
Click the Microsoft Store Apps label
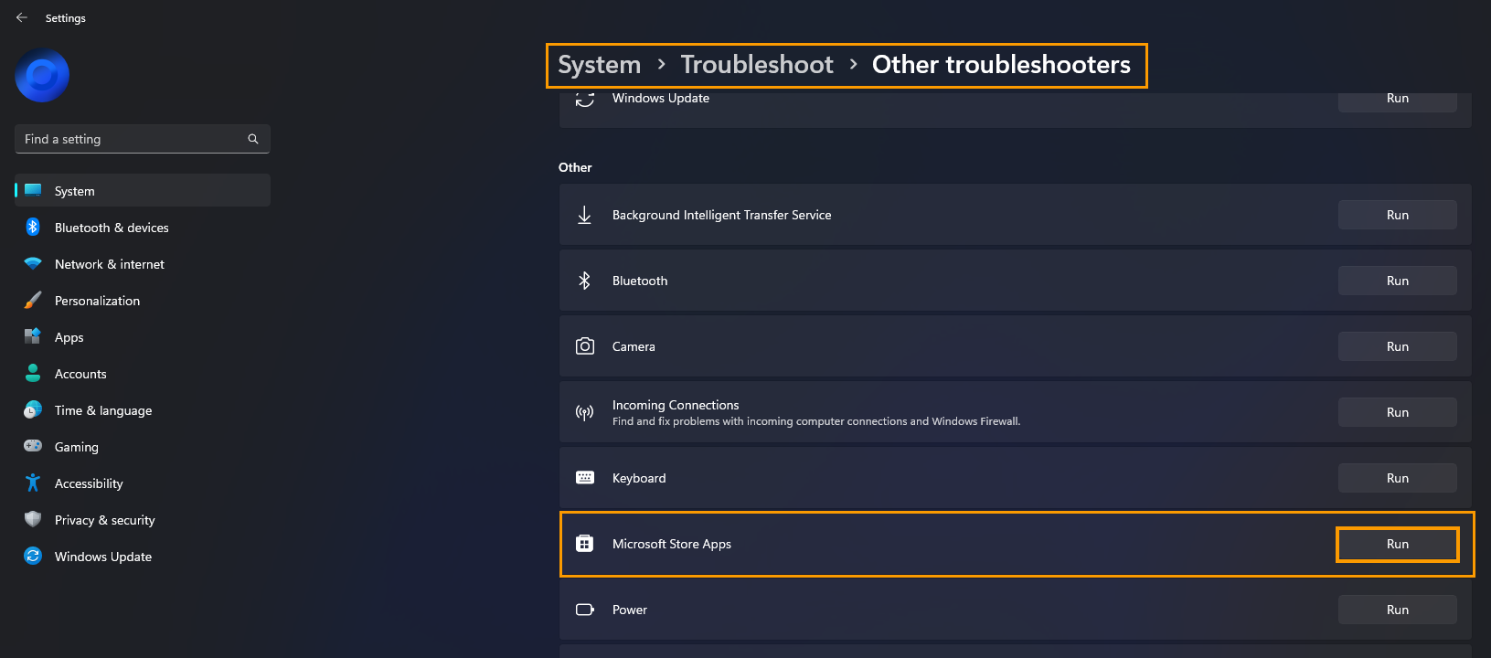pos(672,544)
